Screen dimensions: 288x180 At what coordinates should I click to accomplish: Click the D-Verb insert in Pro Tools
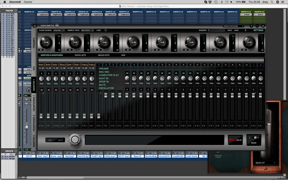[x=246, y=14]
